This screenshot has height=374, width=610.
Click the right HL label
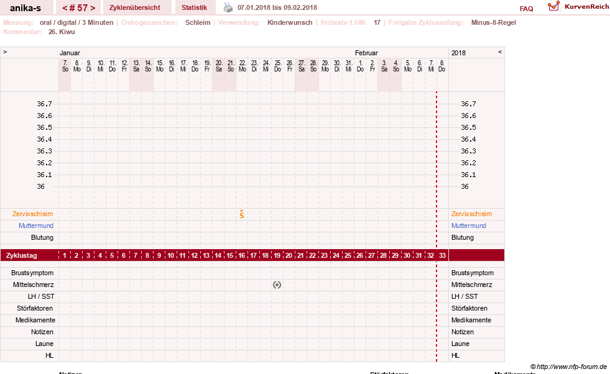click(x=455, y=355)
